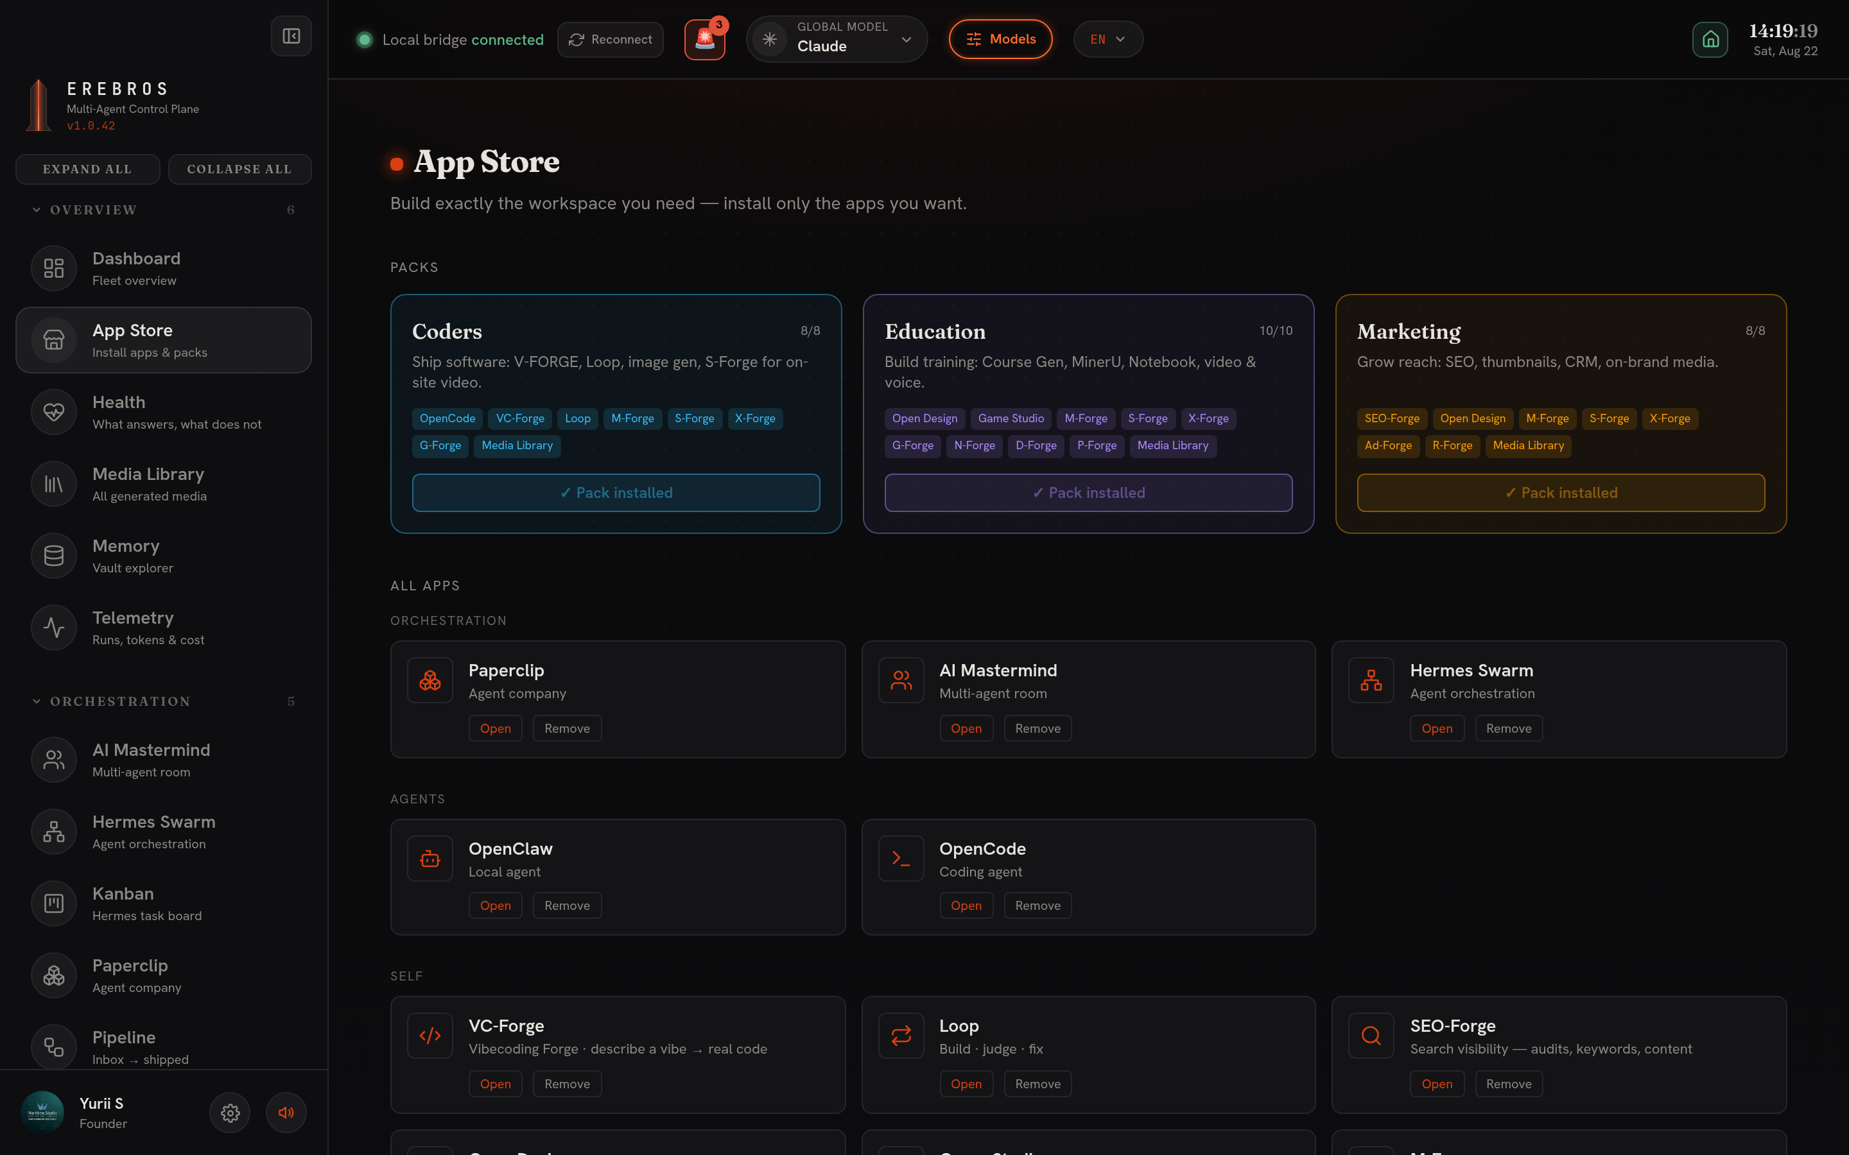Click Education Pack installed button
Viewport: 1849px width, 1155px height.
pos(1088,493)
